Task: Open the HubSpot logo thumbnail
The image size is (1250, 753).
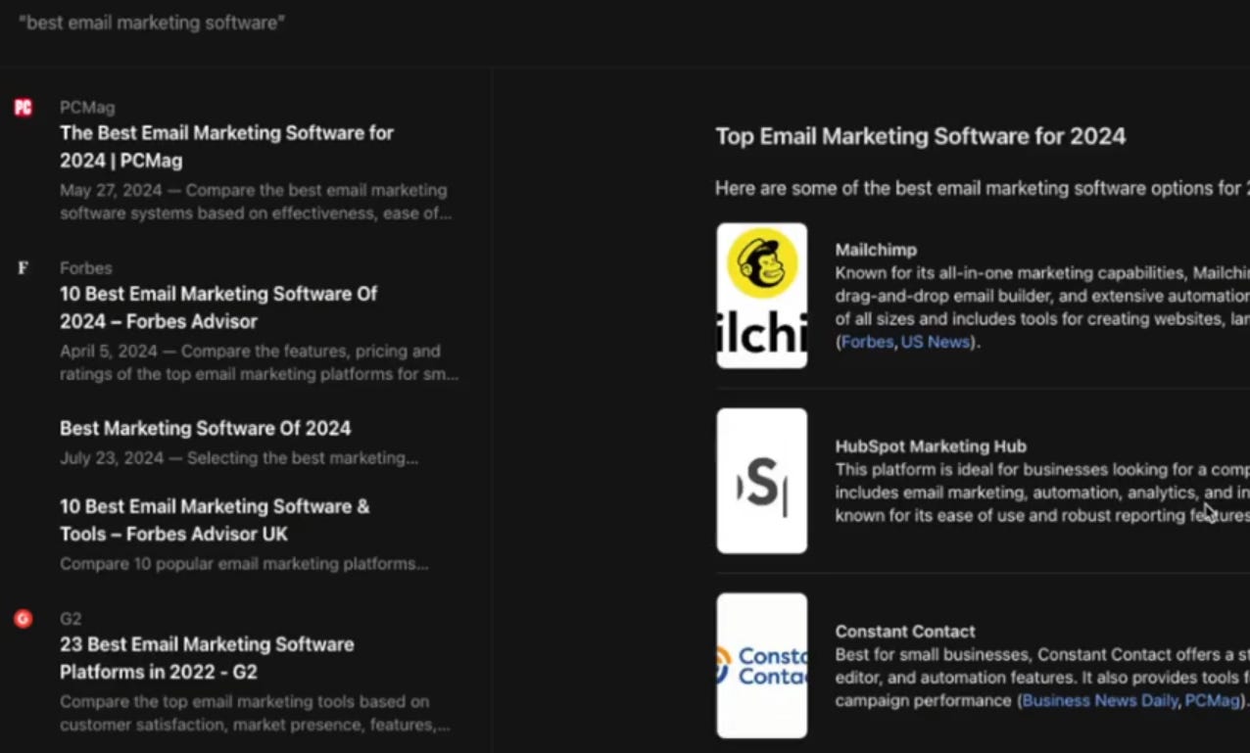Action: 762,481
